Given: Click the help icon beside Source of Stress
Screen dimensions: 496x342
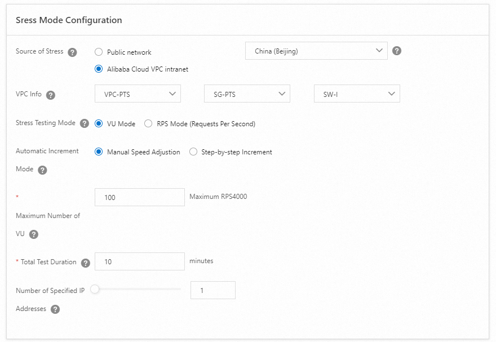Looking at the screenshot, I should click(72, 52).
